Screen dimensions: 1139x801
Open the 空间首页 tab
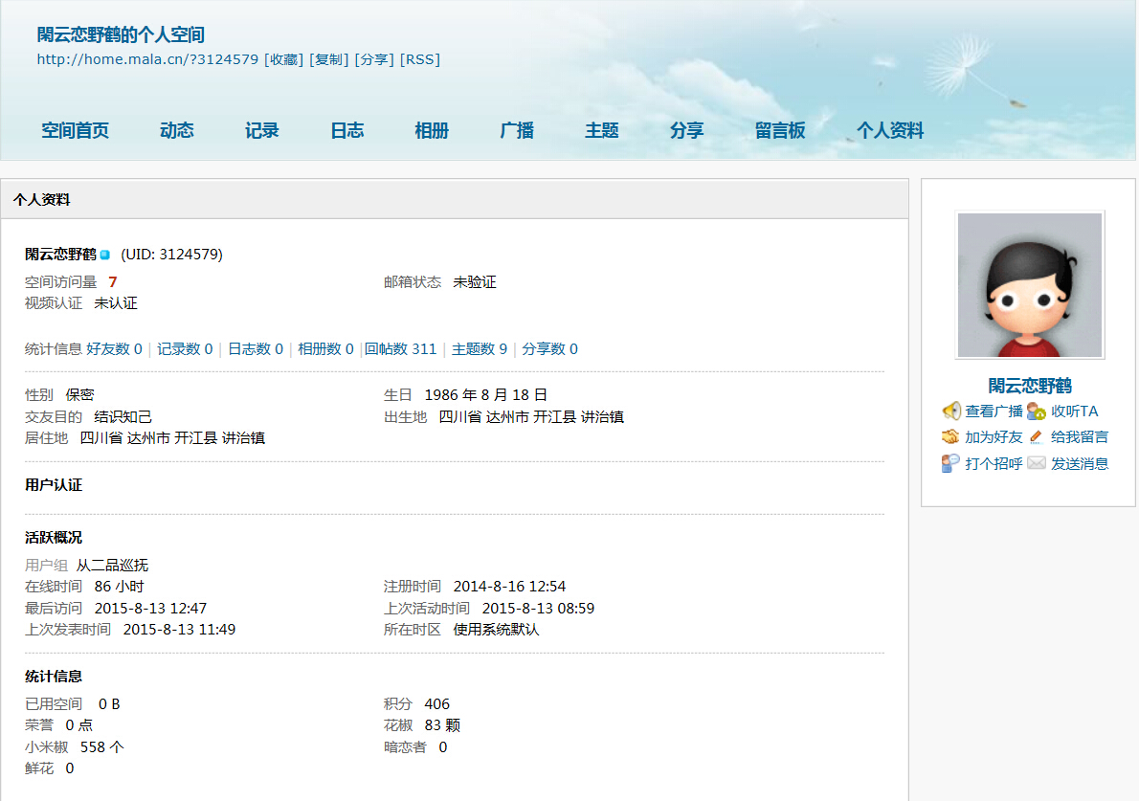pos(75,131)
